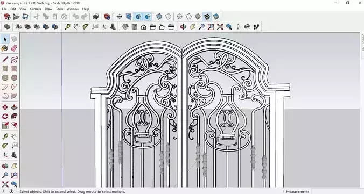The image size is (364, 194).
Task: Select the Walk footprints tool
Action: (256, 27)
